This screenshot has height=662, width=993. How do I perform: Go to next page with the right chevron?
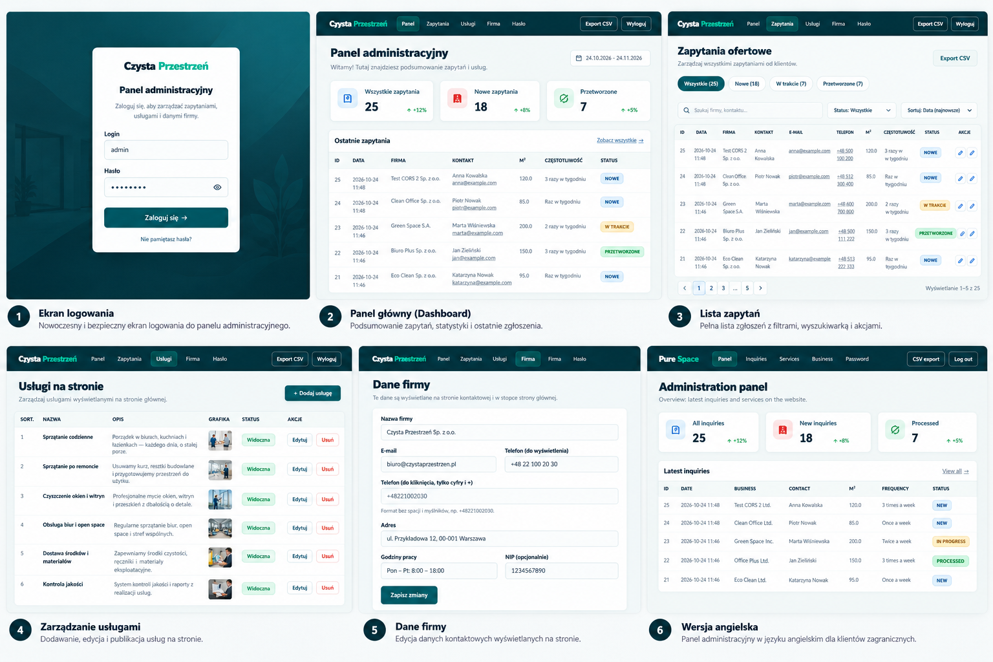click(x=760, y=288)
